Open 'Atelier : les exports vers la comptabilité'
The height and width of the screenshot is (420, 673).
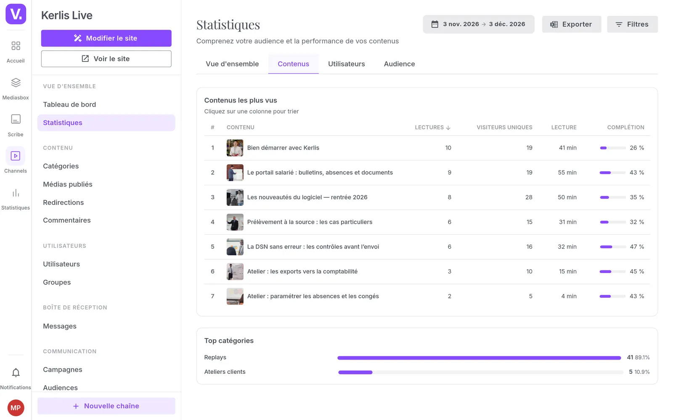(x=302, y=272)
